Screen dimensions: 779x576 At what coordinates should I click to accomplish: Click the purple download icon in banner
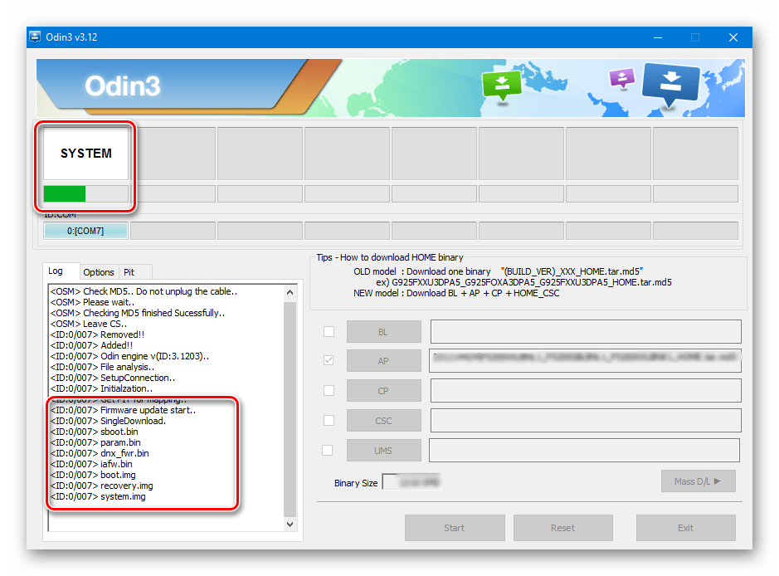[621, 78]
